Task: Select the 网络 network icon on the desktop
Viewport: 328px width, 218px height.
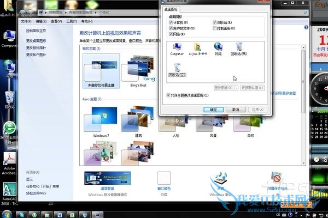Action: pos(9,69)
